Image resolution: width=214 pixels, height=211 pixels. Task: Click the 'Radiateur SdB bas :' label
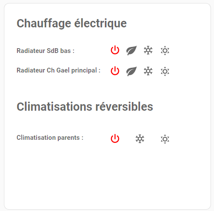(x=46, y=51)
